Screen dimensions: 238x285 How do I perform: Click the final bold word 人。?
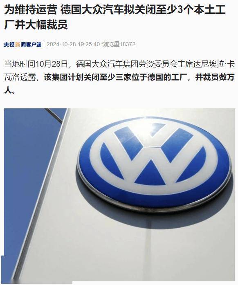pyautogui.click(x=9, y=91)
